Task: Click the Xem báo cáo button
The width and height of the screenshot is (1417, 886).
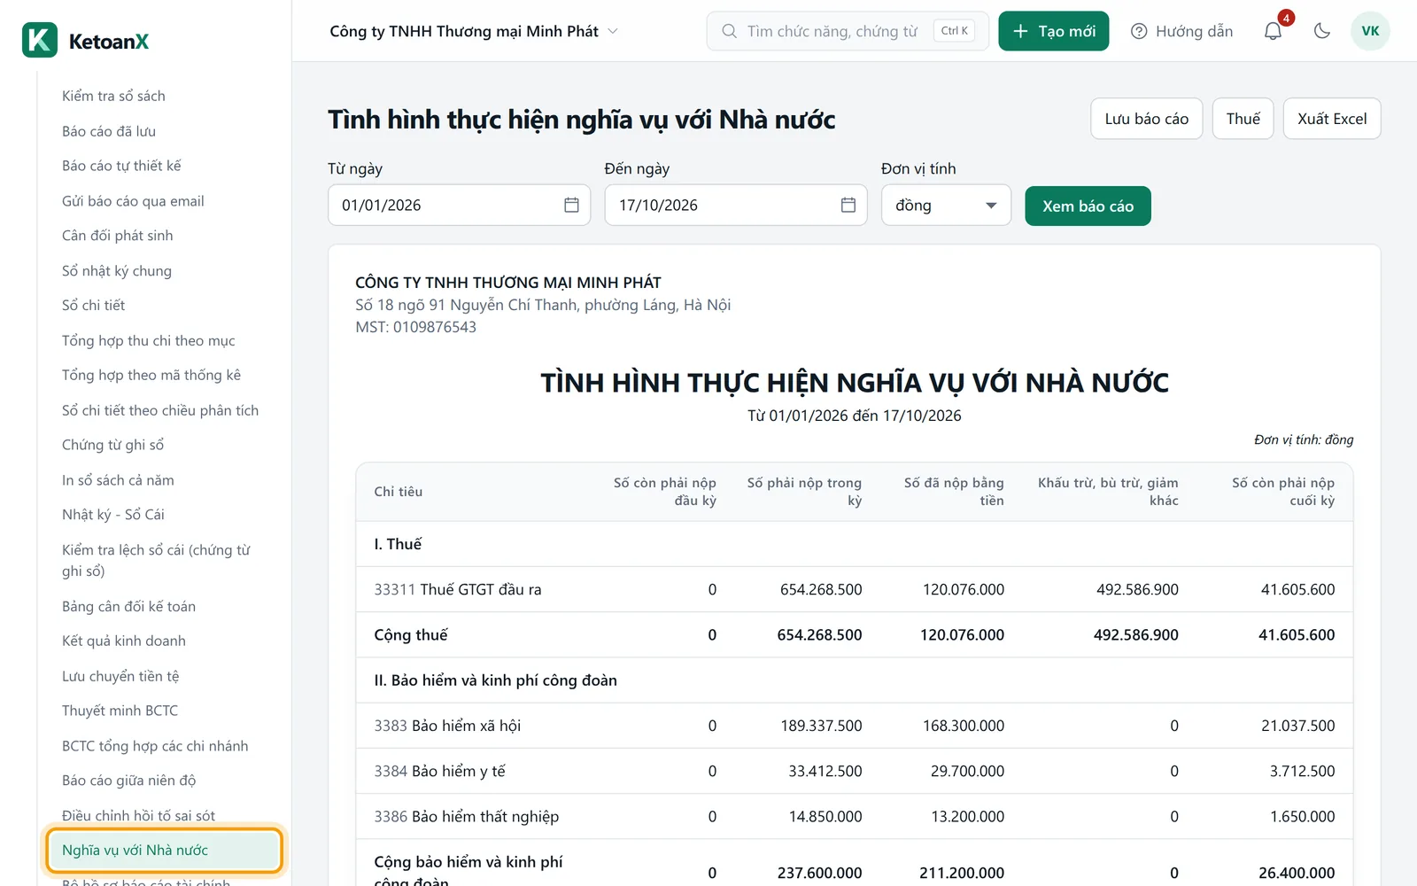Action: click(1088, 206)
